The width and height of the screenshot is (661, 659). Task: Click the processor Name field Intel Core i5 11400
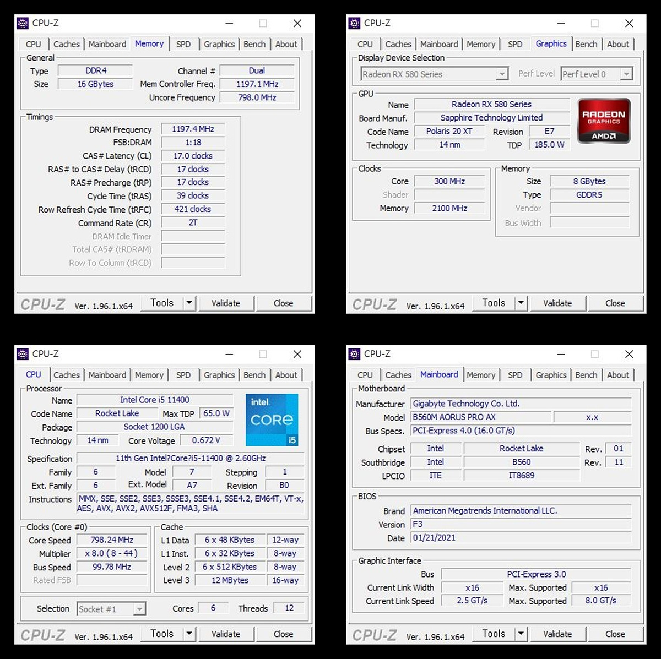[155, 400]
